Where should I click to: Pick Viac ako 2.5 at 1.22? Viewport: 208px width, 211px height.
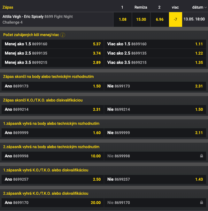click(155, 53)
